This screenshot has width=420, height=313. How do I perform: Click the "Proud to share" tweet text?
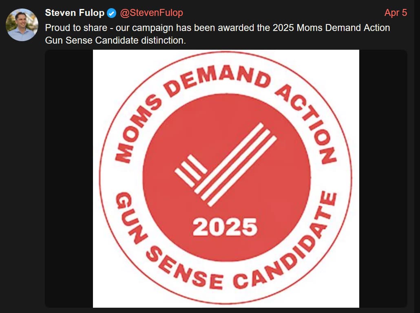click(76, 28)
